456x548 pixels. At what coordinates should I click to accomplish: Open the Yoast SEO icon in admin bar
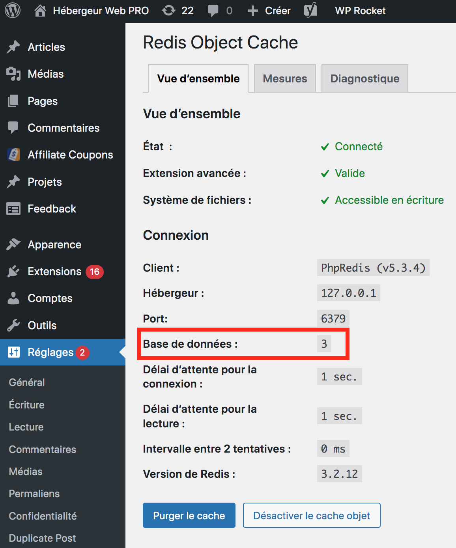point(310,11)
